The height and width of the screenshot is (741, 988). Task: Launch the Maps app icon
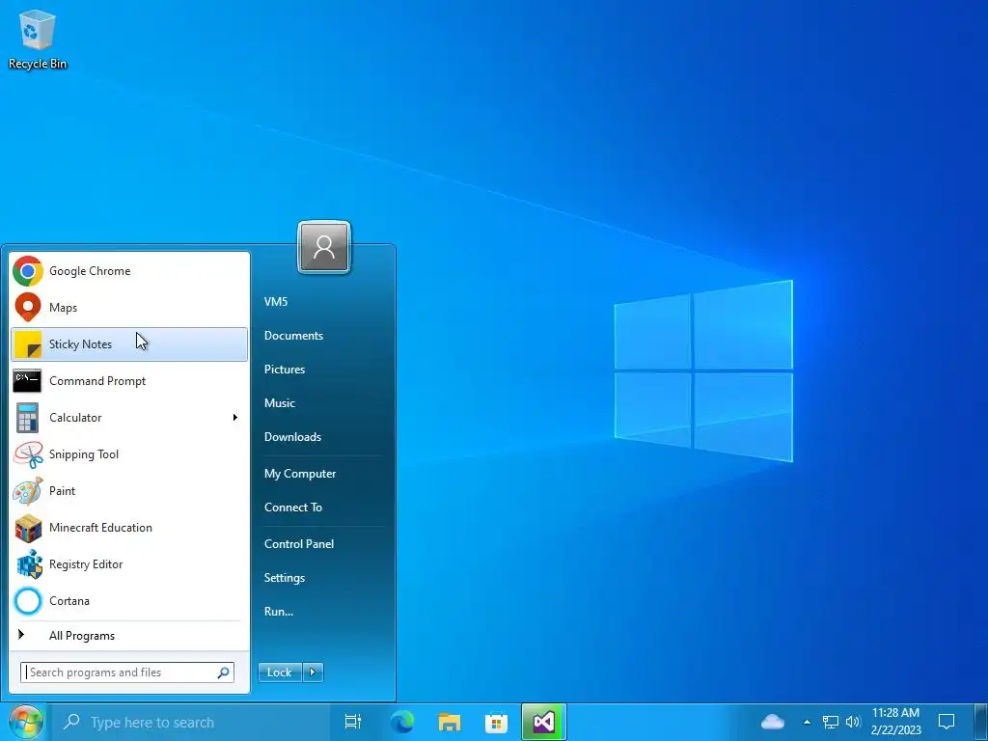coord(27,308)
